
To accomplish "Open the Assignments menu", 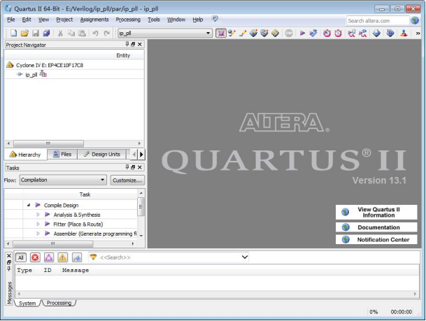I will (94, 20).
